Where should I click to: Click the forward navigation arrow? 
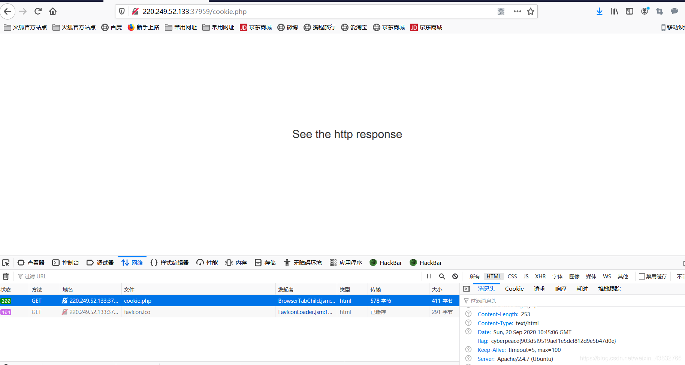pos(23,11)
